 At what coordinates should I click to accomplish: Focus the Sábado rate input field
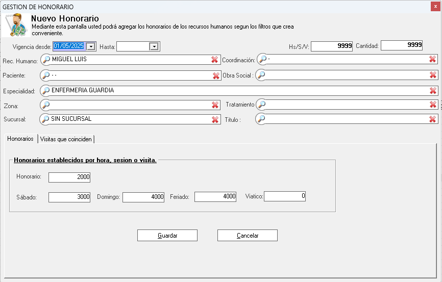[x=69, y=197]
